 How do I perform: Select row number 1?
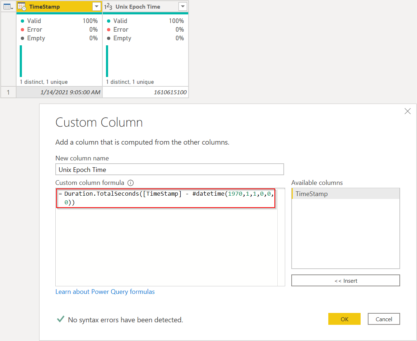click(8, 92)
